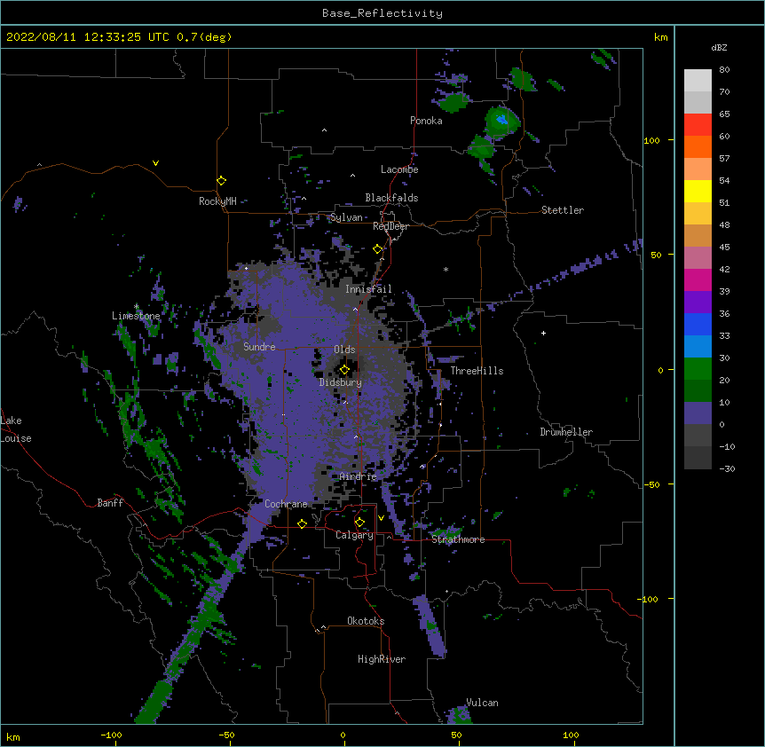Click the Lacombe city label
The height and width of the screenshot is (747, 765).
click(x=399, y=169)
